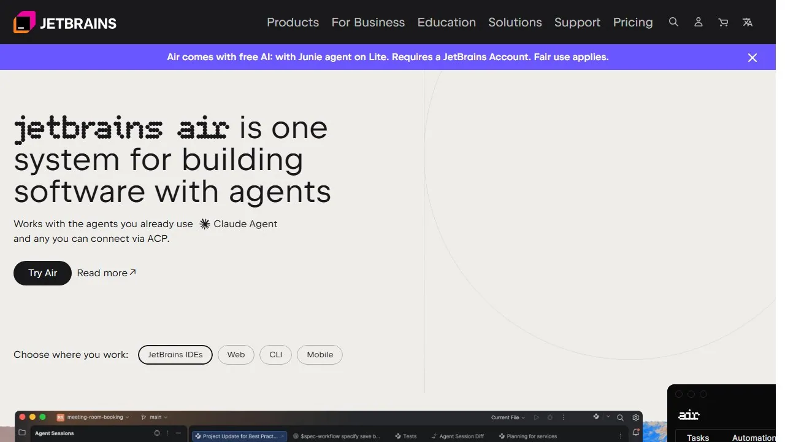Click the debug bug icon in the IDE preview
This screenshot has height=442, width=785.
click(550, 417)
